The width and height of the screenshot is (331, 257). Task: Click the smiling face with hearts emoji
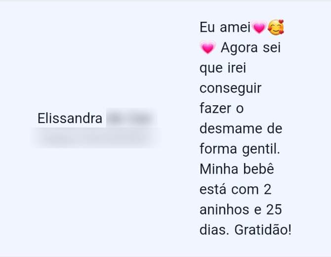tap(276, 28)
